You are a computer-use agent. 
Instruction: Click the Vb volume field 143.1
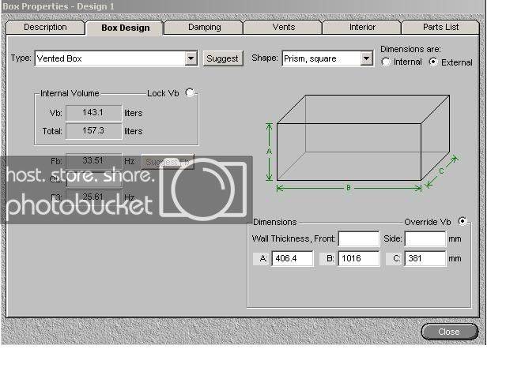tap(94, 113)
